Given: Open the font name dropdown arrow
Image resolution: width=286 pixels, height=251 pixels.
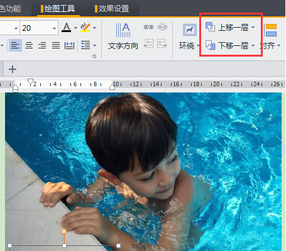Looking at the screenshot, I should [x=16, y=28].
